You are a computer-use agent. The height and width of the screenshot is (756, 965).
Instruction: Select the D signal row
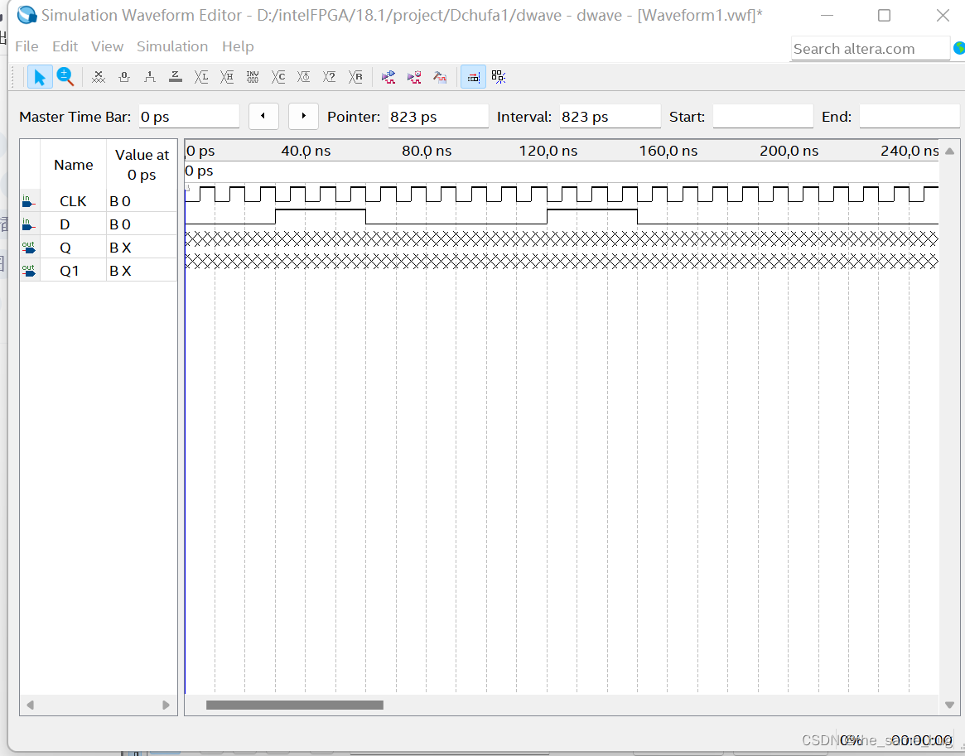[x=99, y=224]
